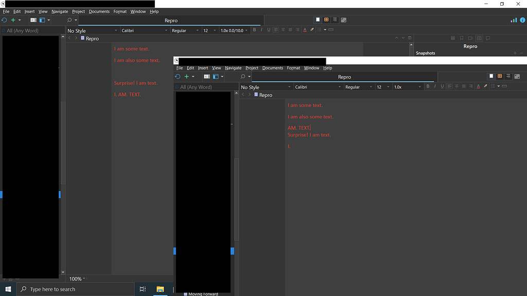The height and width of the screenshot is (296, 527).
Task: Open Navigate menu in front window
Action: (x=233, y=68)
